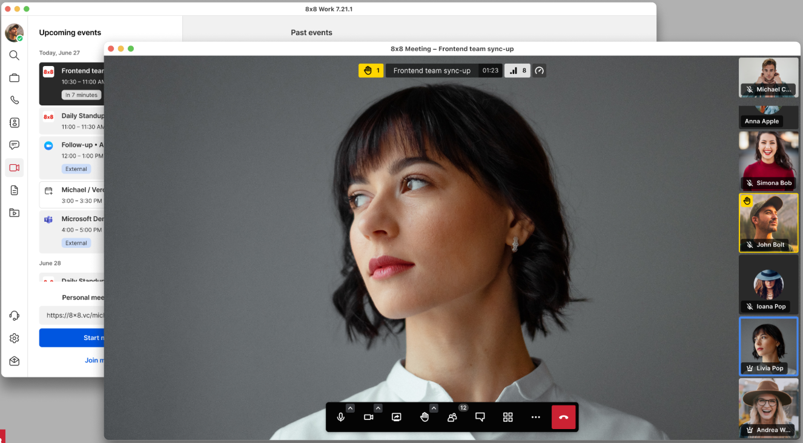Screen dimensions: 803x443
Task: Click the Frontend team sync-up title label
Action: (x=432, y=71)
